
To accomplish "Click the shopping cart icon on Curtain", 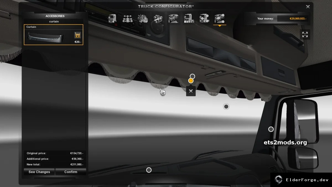I will click(x=77, y=35).
